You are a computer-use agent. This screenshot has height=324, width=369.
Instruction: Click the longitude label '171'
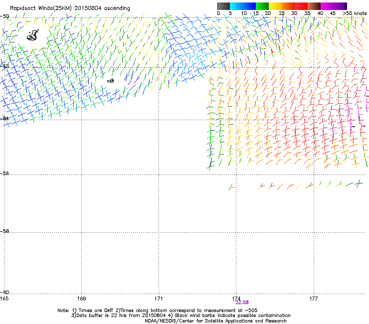pyautogui.click(x=159, y=299)
